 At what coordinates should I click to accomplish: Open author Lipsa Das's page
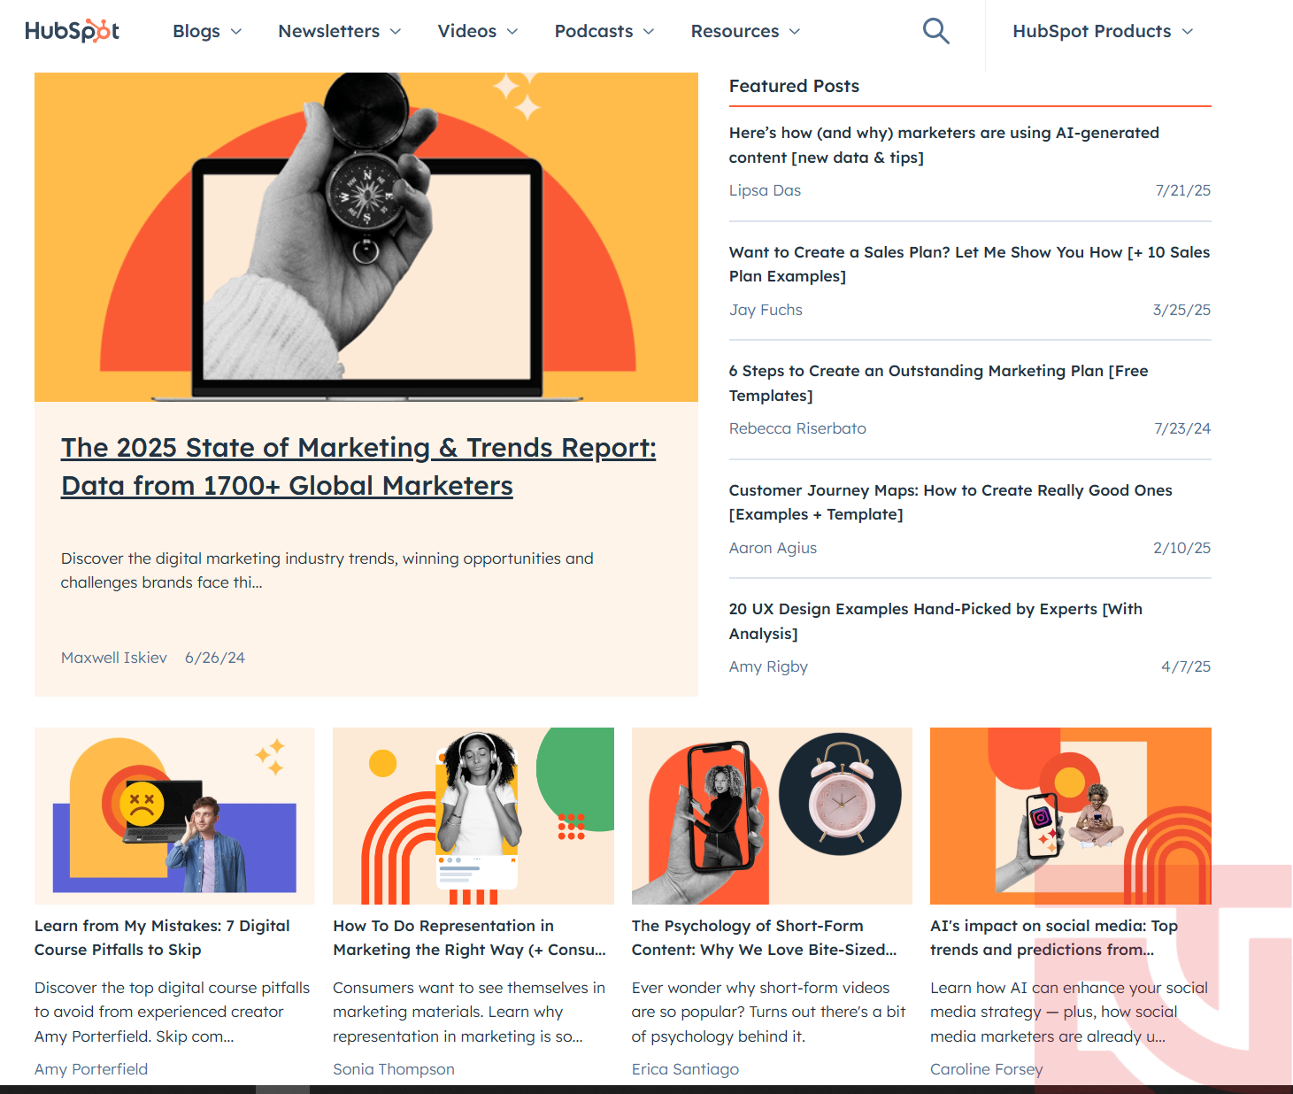(765, 190)
